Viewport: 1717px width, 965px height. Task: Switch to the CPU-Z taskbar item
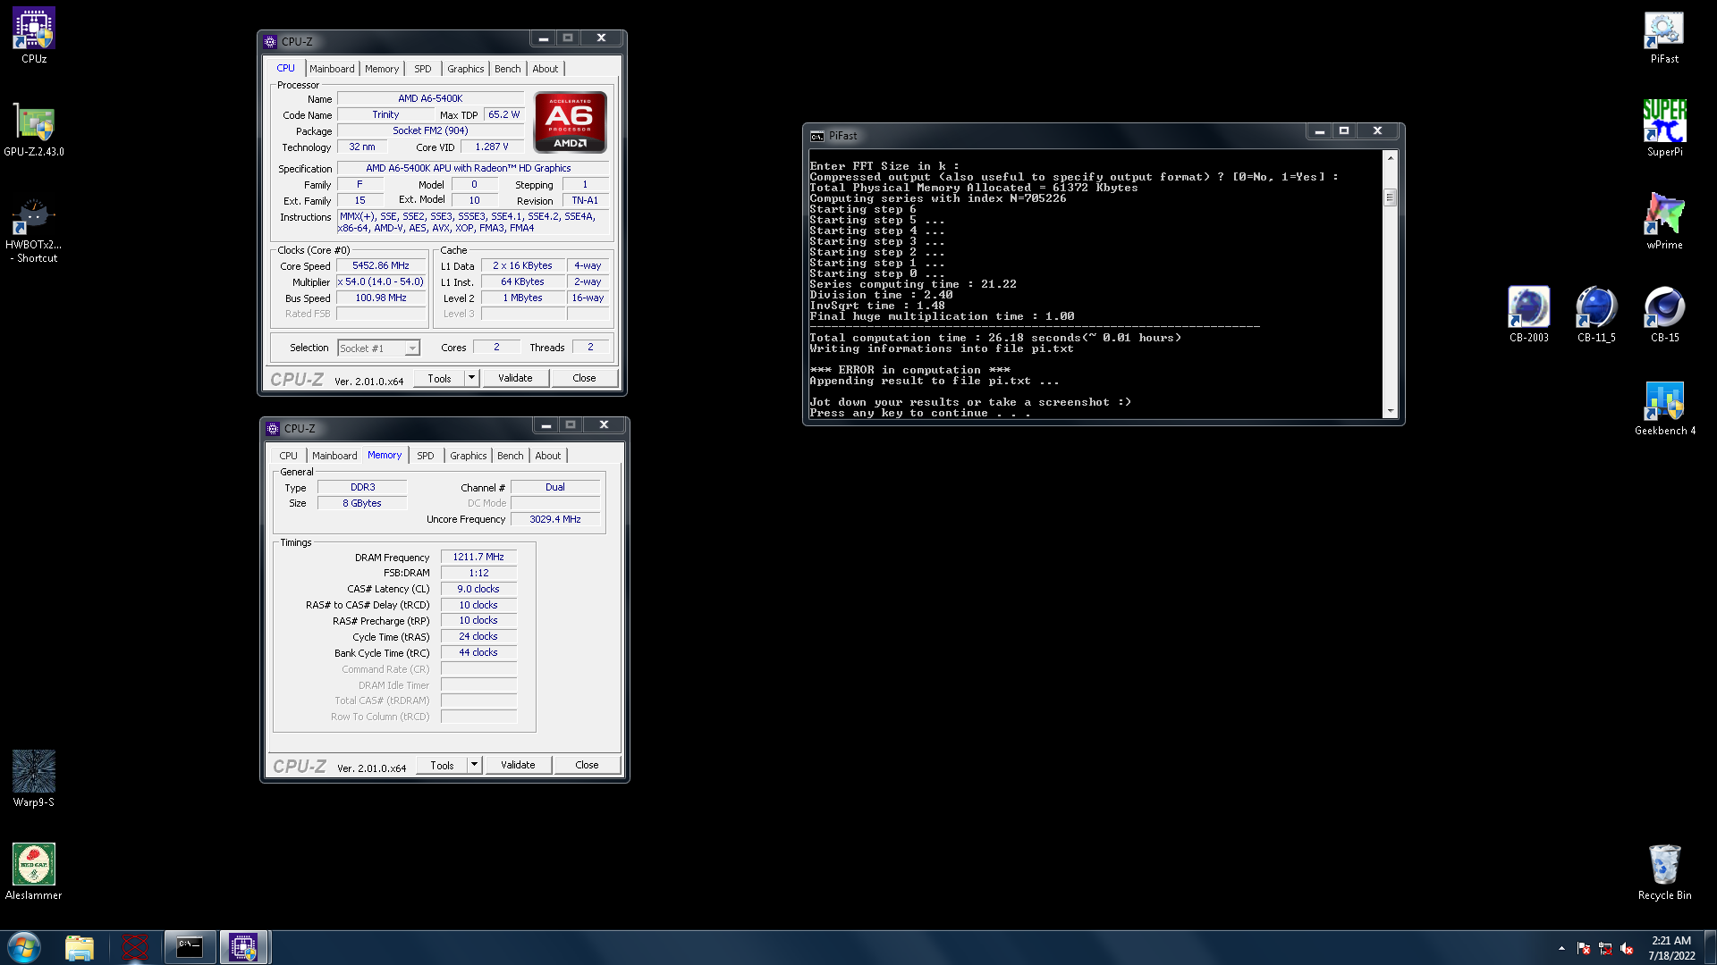243,947
